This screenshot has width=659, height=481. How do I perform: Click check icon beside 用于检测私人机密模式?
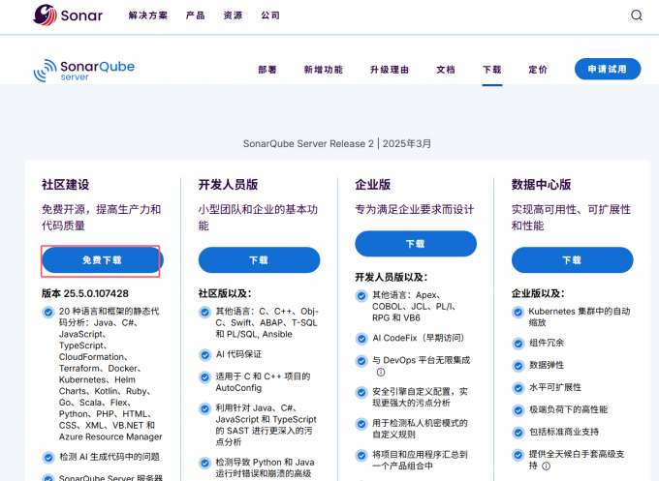(361, 424)
